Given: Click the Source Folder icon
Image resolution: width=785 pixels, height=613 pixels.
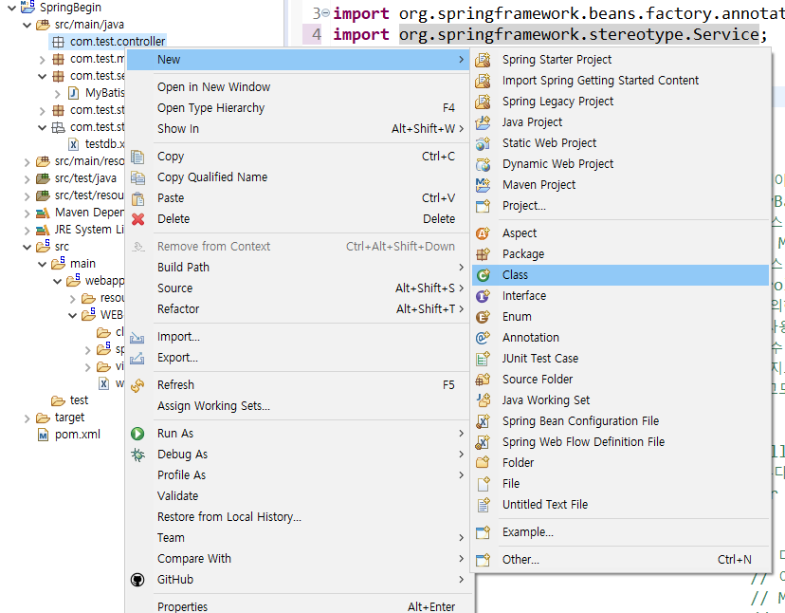Looking at the screenshot, I should pyautogui.click(x=483, y=380).
